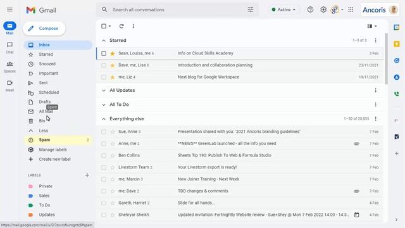The height and width of the screenshot is (228, 405).
Task: Unstar the Dave, me, Lisa email
Action: [113, 65]
